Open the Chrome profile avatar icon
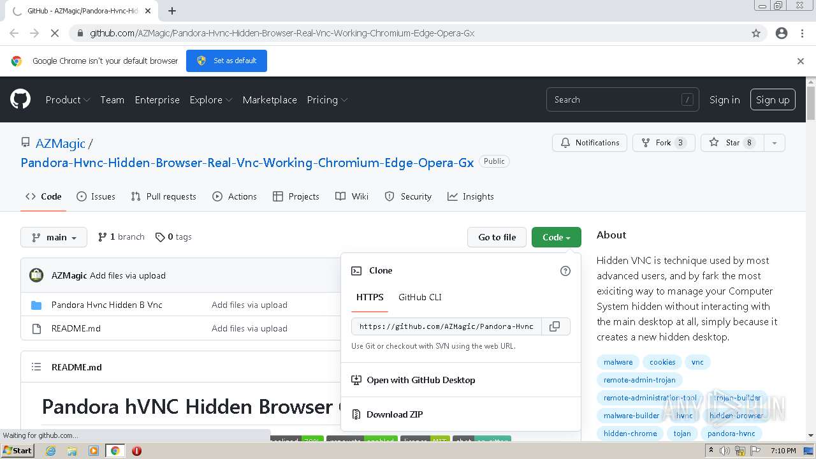The width and height of the screenshot is (816, 459). tap(782, 33)
